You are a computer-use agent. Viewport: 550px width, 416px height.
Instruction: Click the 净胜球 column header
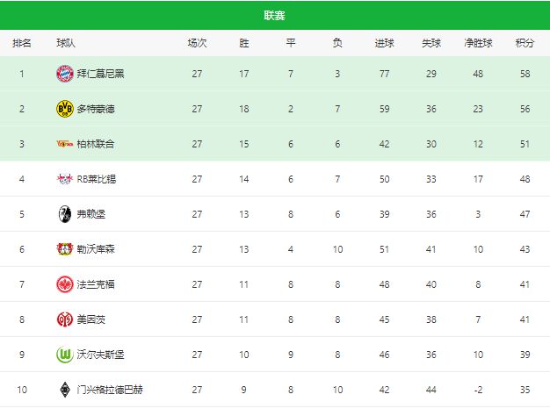pos(478,43)
